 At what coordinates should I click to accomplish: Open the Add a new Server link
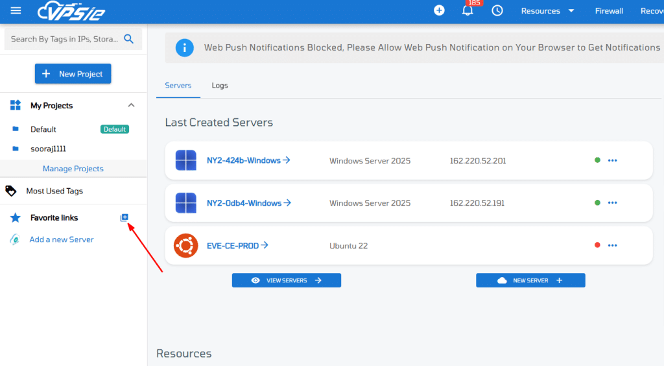click(x=62, y=239)
